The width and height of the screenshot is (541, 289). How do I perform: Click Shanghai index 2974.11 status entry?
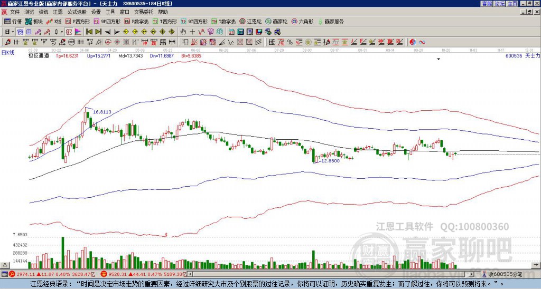pos(52,274)
